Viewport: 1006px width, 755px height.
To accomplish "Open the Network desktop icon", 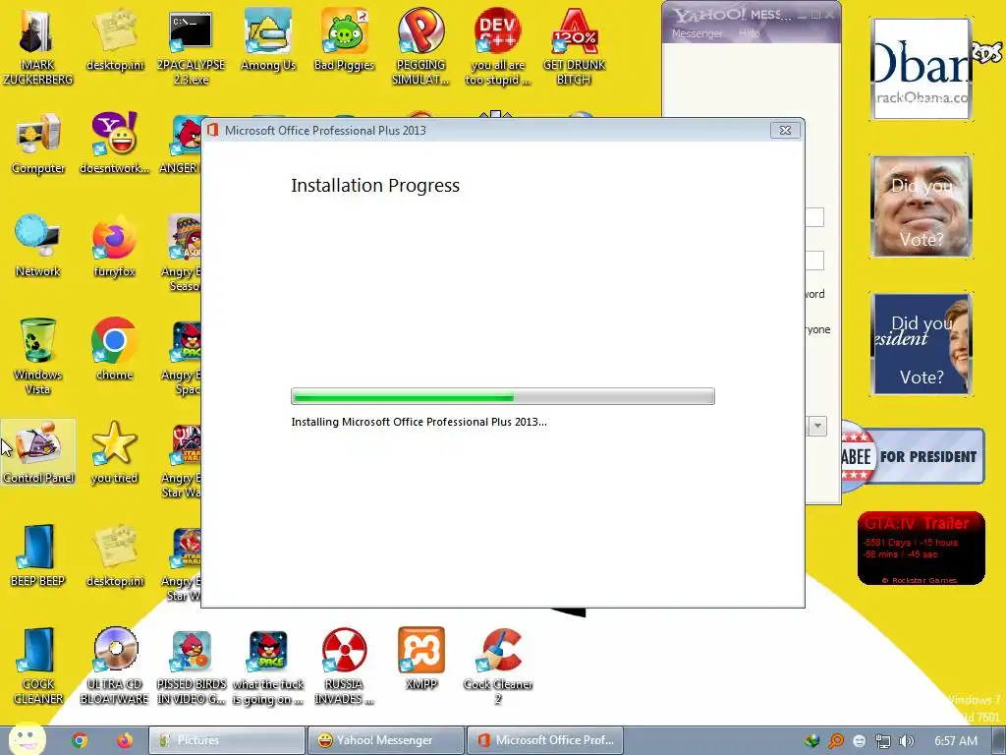I will coord(38,246).
